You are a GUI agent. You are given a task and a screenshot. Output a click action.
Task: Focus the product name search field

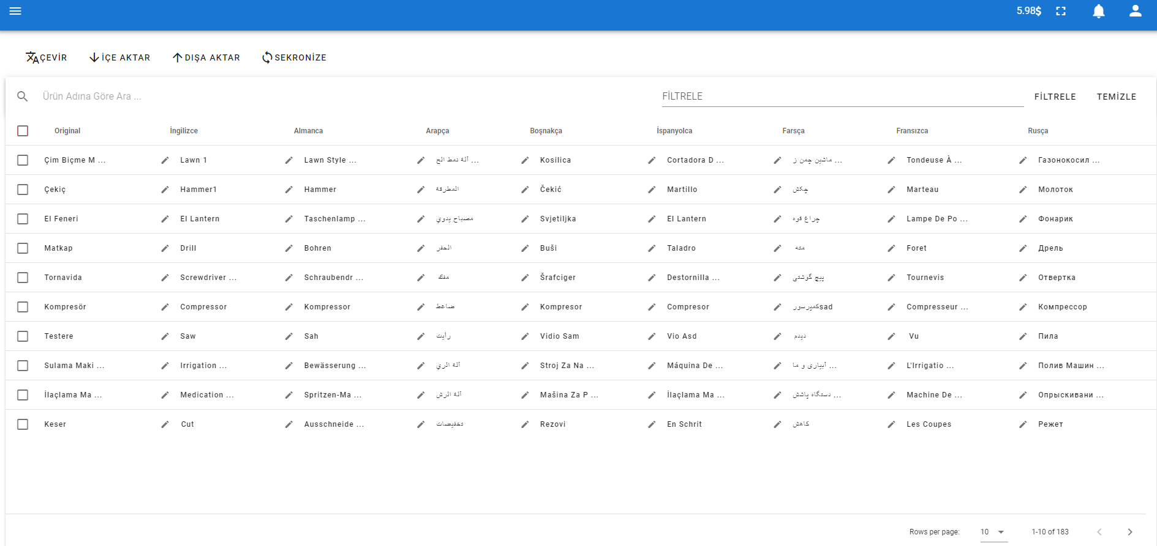pos(343,96)
